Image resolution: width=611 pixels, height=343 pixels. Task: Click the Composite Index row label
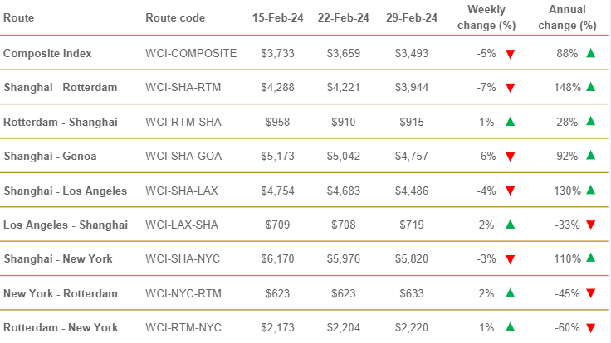click(48, 53)
